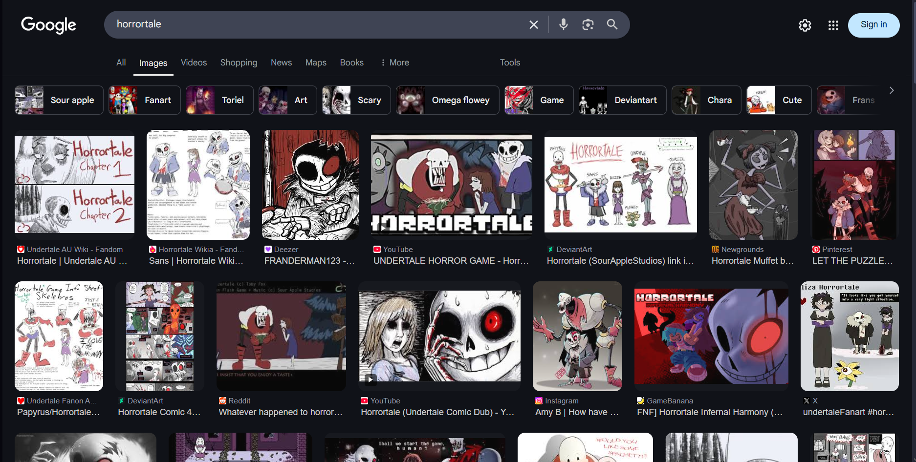Click the Sign in button
Viewport: 916px width, 462px height.
coord(873,25)
